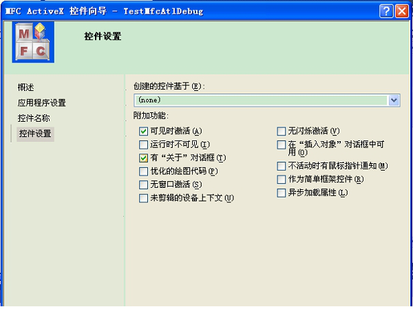Click the 创建的控件基于 (E) label
413x318 pixels.
(169, 86)
